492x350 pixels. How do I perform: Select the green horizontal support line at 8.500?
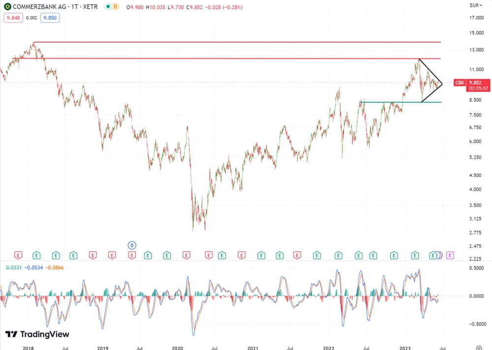pos(394,102)
